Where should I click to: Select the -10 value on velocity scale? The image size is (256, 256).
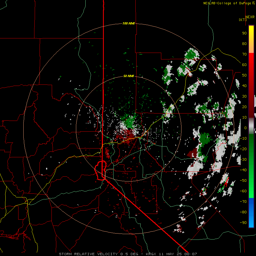(x=243, y=139)
